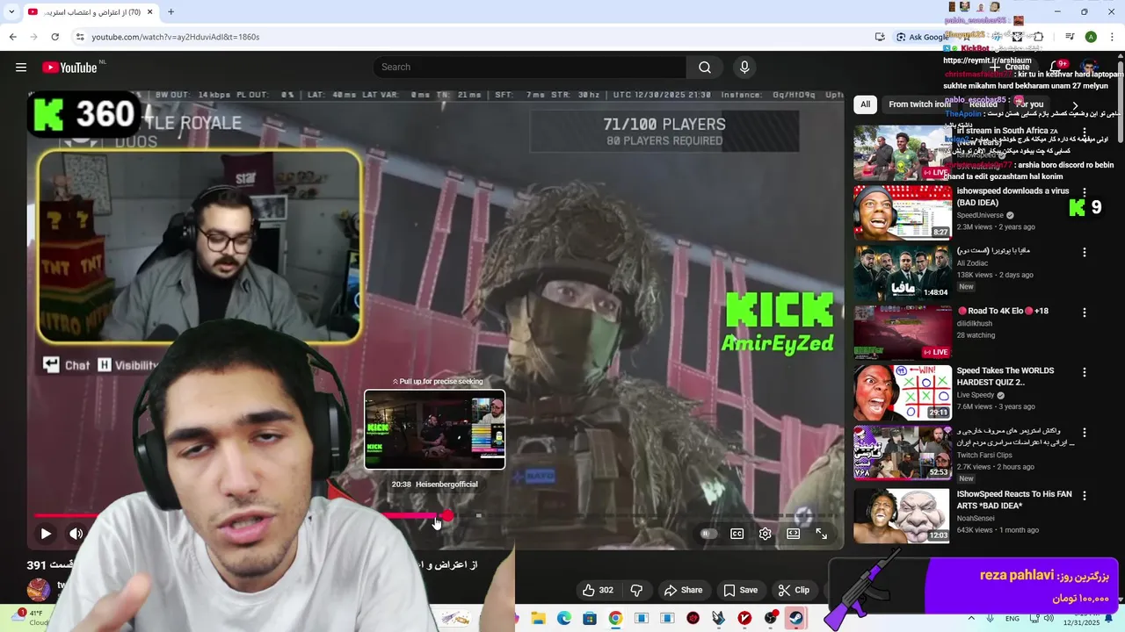1125x632 pixels.
Task: Toggle the autoplay switch in the player
Action: tap(708, 534)
